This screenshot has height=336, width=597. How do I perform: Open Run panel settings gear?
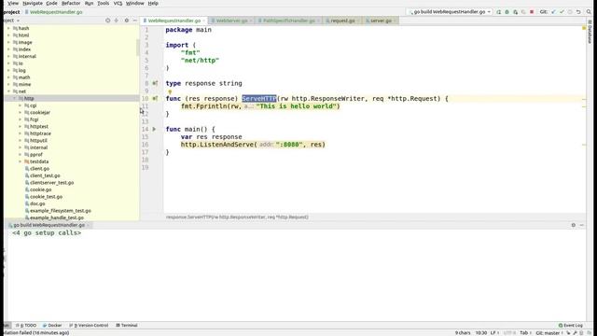(x=574, y=225)
